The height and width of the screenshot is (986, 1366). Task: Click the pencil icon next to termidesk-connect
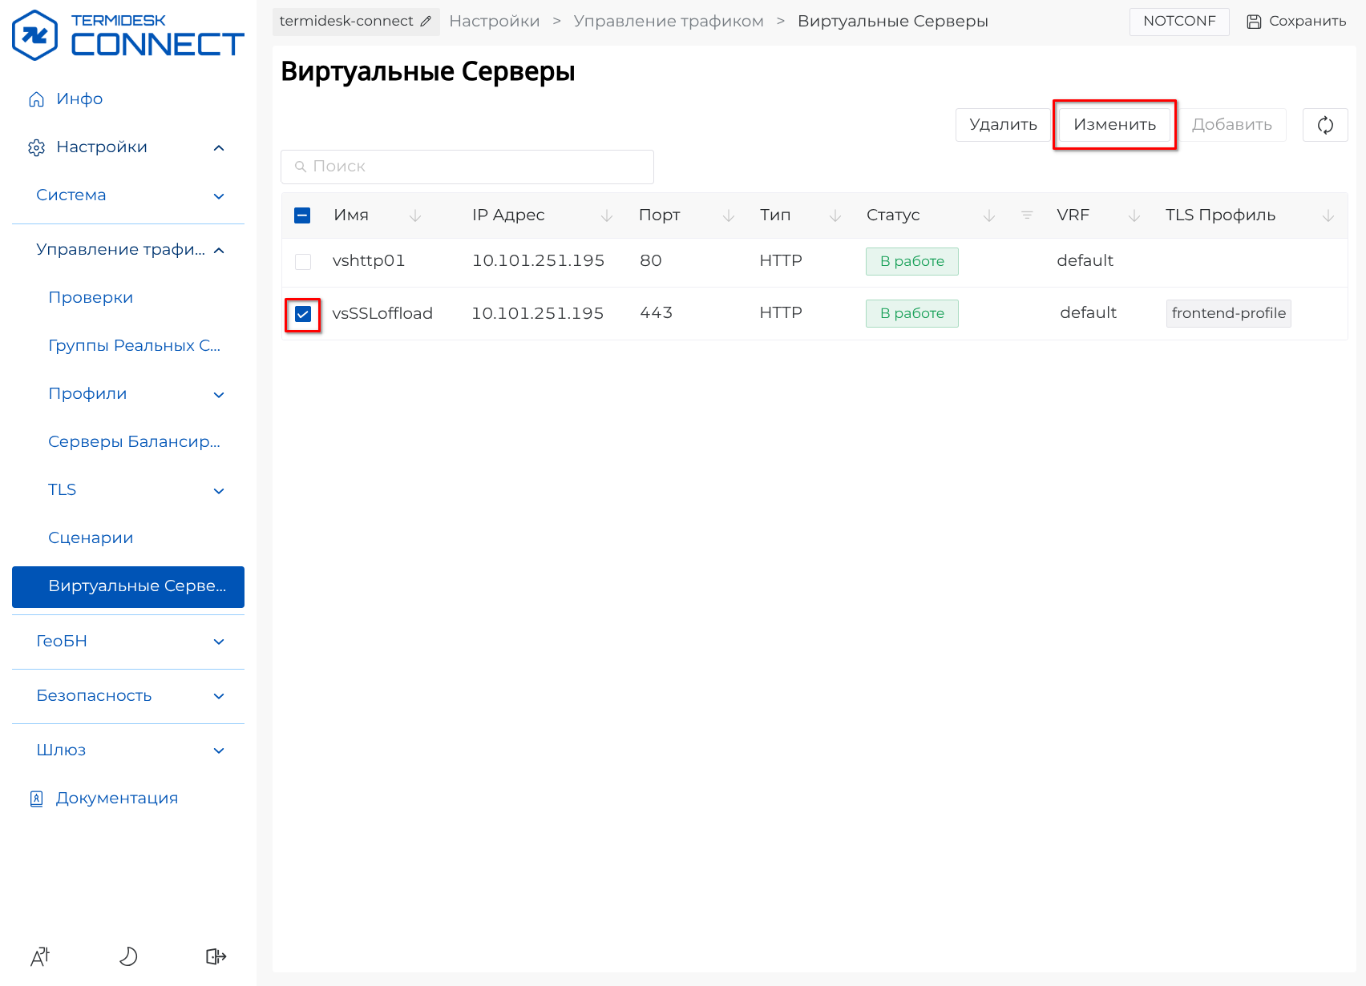pos(426,22)
